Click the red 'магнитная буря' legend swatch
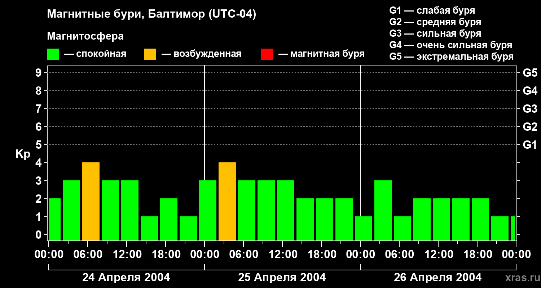541x288 pixels. [267, 54]
